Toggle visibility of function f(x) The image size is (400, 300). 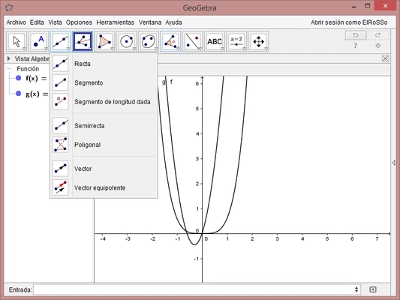[18, 78]
